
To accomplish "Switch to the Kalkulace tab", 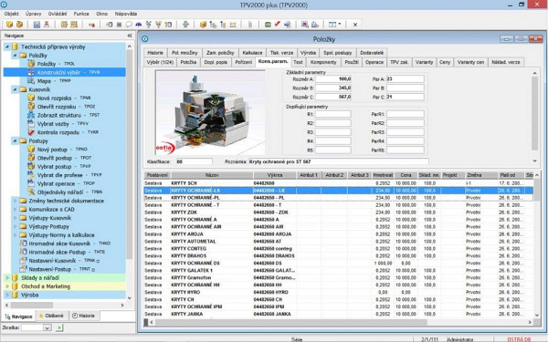I will [x=252, y=53].
